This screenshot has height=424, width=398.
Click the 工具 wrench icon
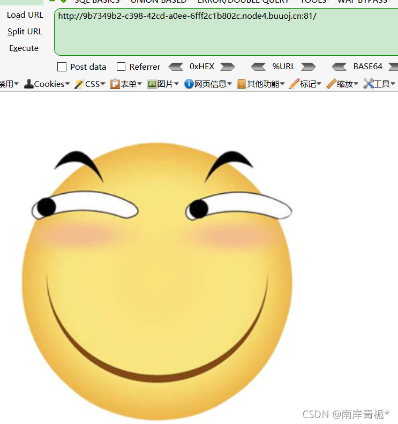pyautogui.click(x=369, y=84)
